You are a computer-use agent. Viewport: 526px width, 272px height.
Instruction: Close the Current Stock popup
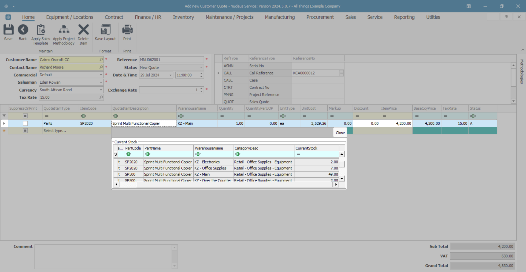tap(340, 133)
